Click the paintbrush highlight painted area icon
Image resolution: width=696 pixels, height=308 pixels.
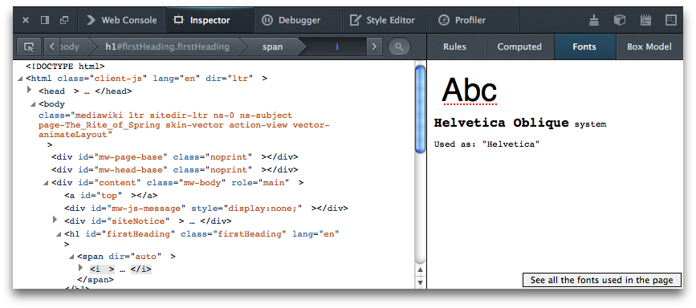(594, 20)
